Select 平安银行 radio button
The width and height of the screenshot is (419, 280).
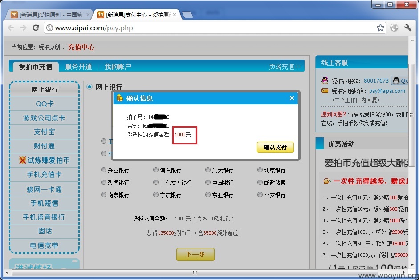[260, 195]
